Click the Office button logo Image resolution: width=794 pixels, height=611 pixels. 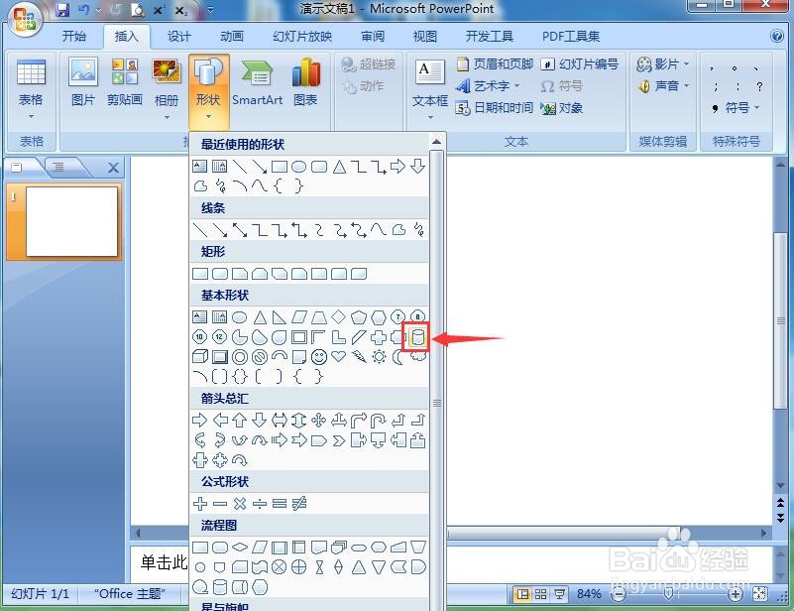click(x=25, y=19)
